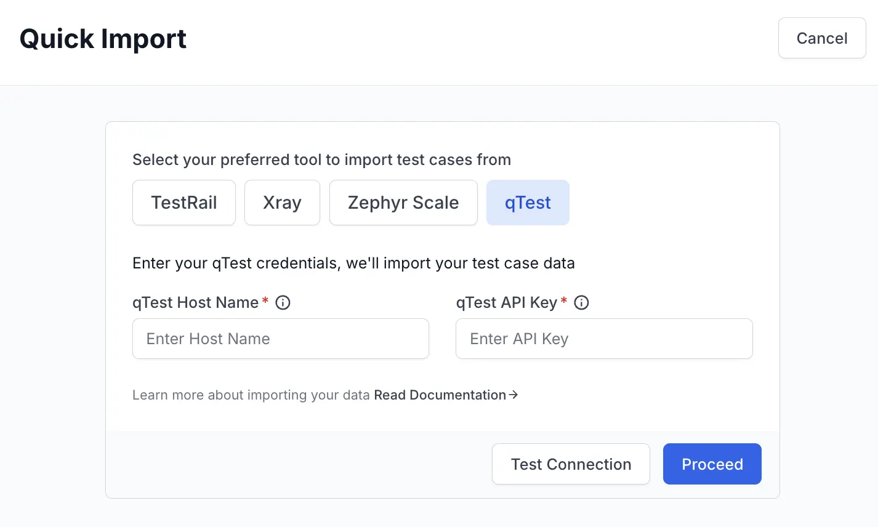This screenshot has height=527, width=878.
Task: Click the 'Learn more about importing' text
Action: click(251, 395)
